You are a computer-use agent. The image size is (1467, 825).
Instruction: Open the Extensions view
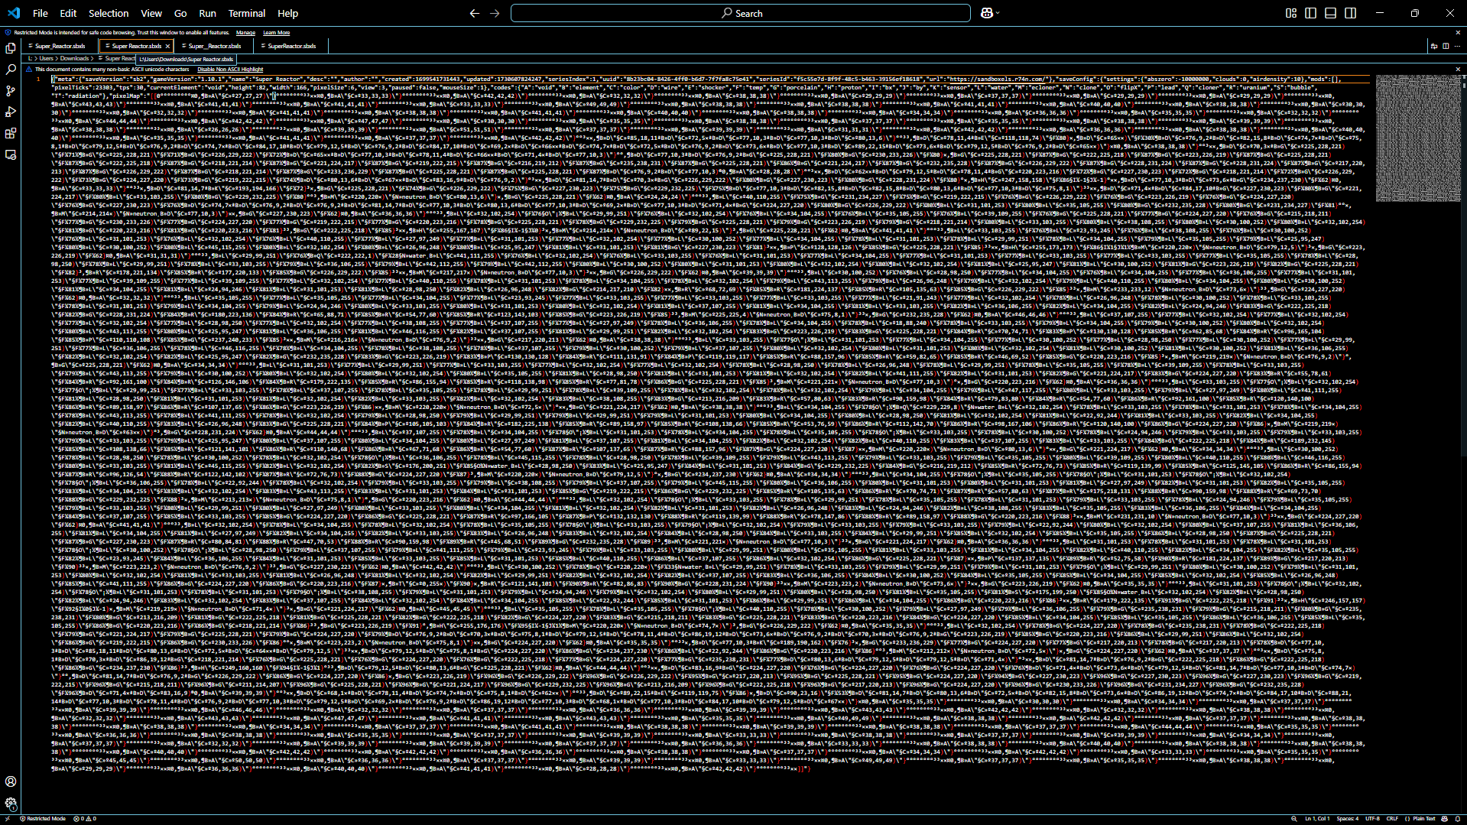point(11,133)
